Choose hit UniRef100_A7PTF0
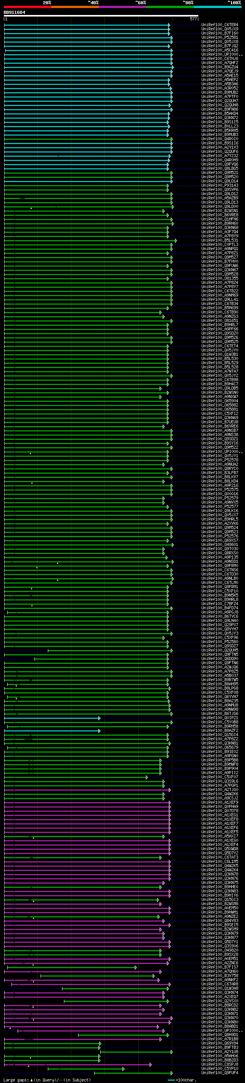245x1083 pixels. (219, 97)
